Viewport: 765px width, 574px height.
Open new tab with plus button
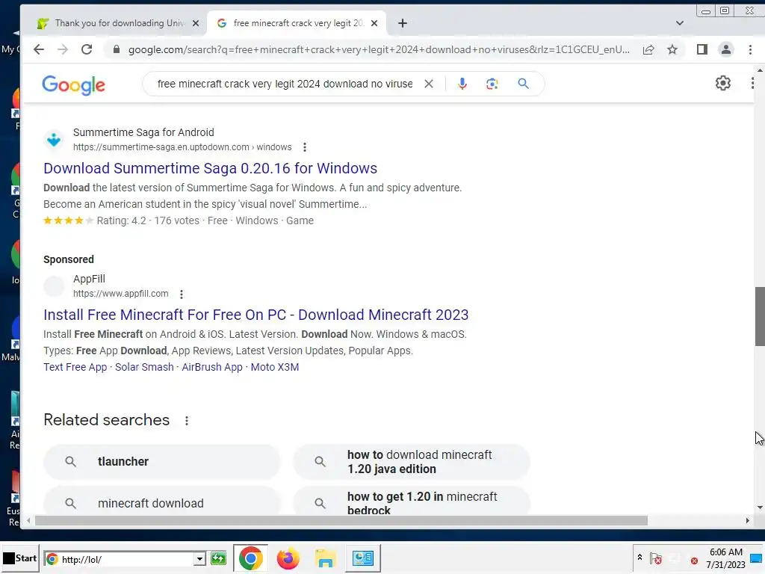pos(403,23)
